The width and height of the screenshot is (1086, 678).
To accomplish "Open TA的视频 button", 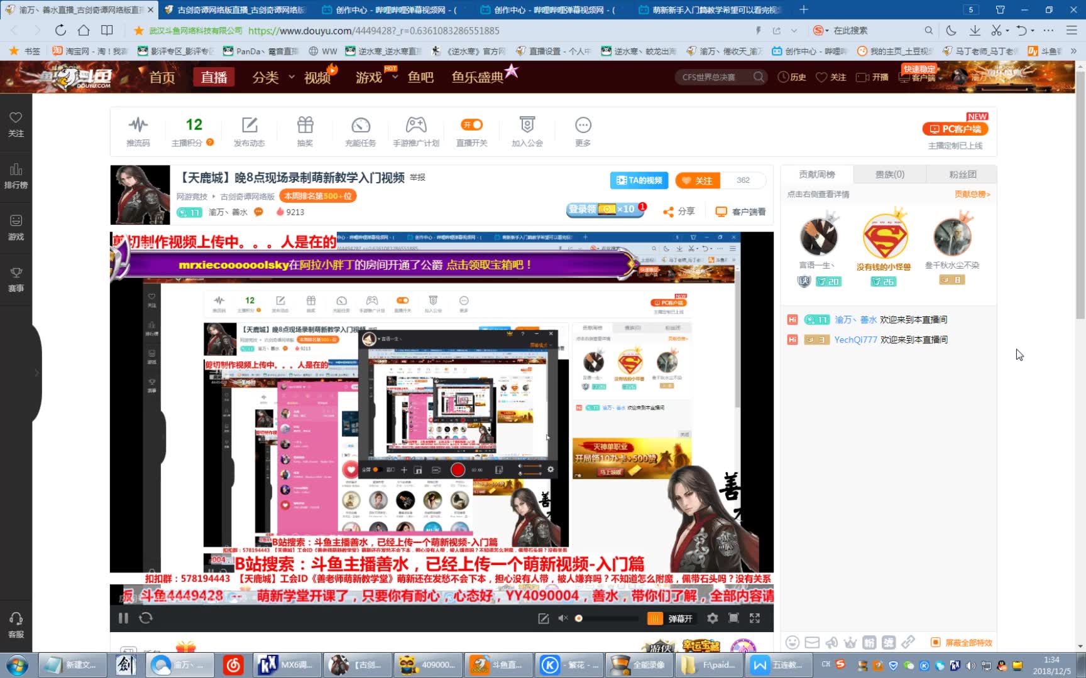I will point(639,180).
